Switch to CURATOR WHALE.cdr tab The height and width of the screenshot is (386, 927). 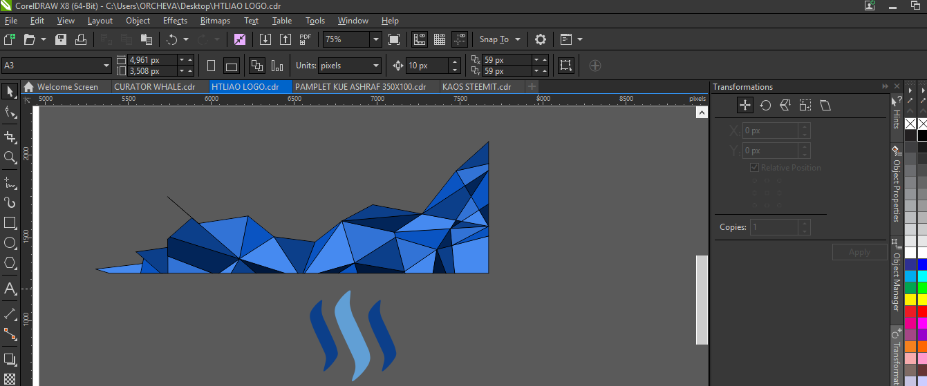pos(159,87)
